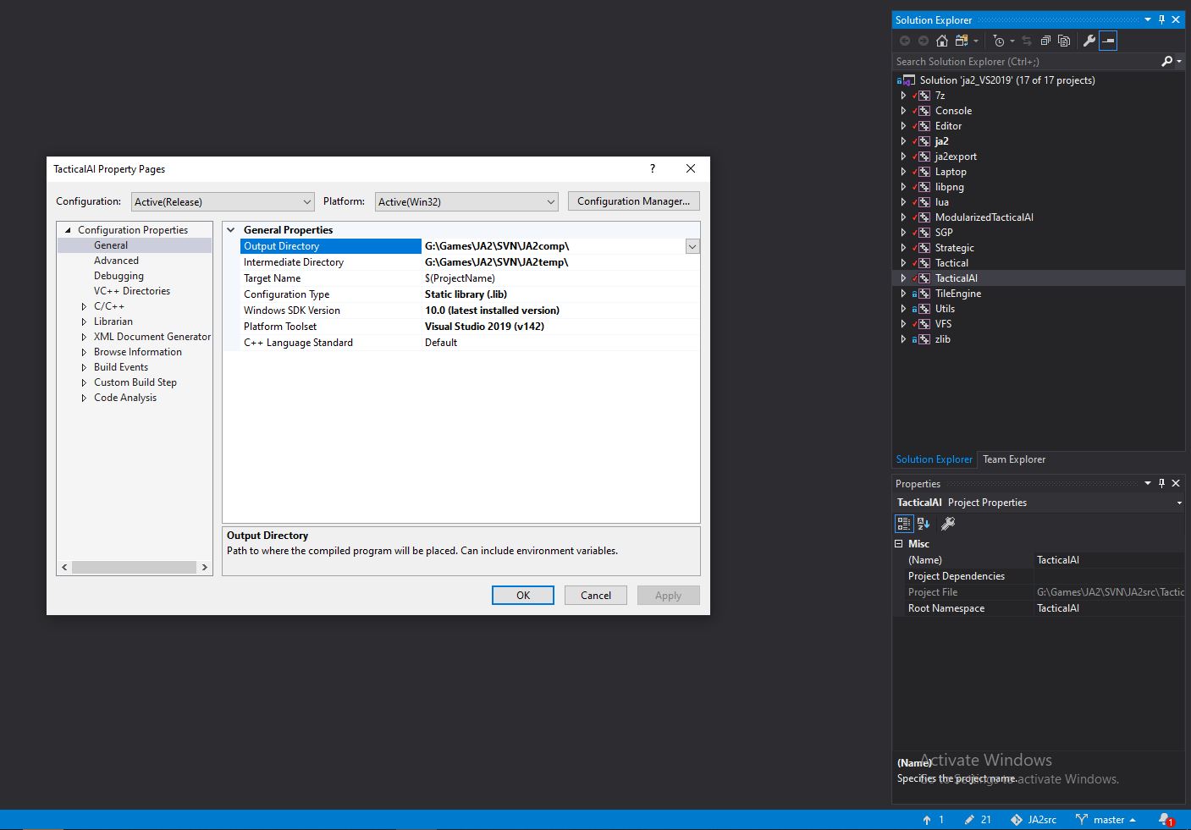Click Sync with Active Document icon
Viewport: 1191px width, 830px height.
(x=1027, y=41)
